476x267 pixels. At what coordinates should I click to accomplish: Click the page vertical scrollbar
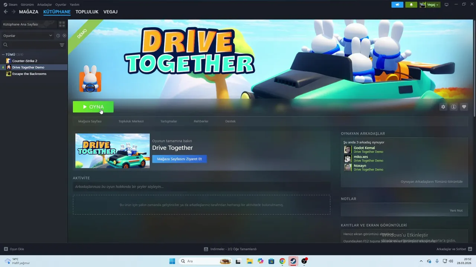(474, 69)
